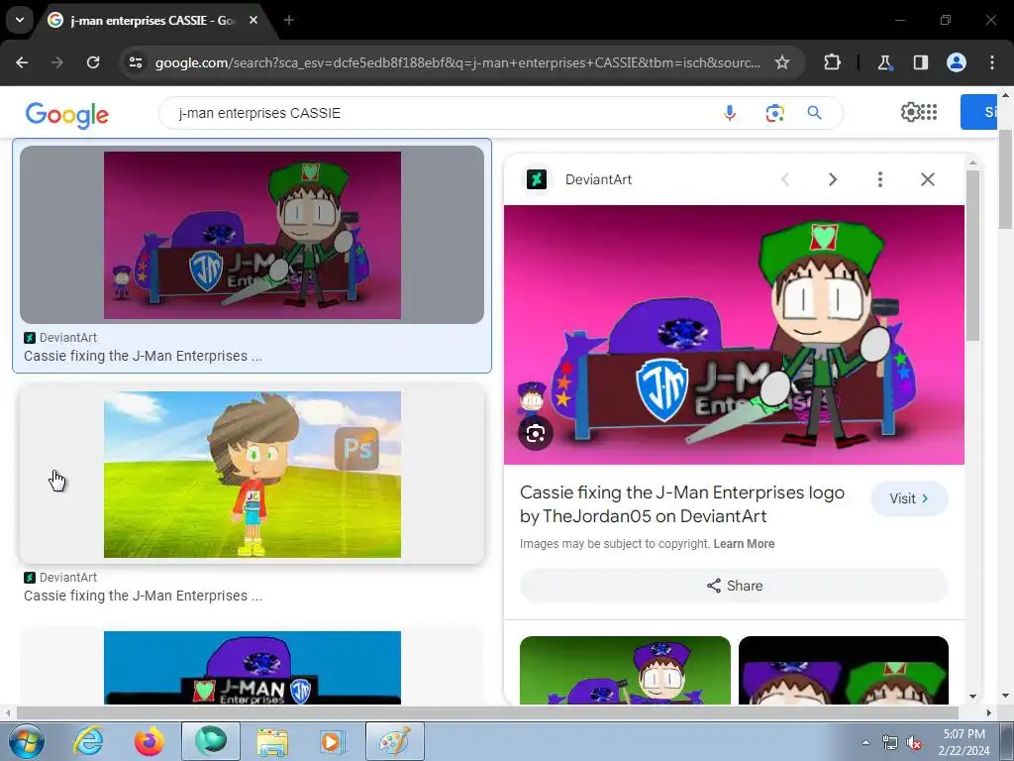1014x761 pixels.
Task: Select the first Cassie fixing logo thumbnail
Action: tap(253, 235)
